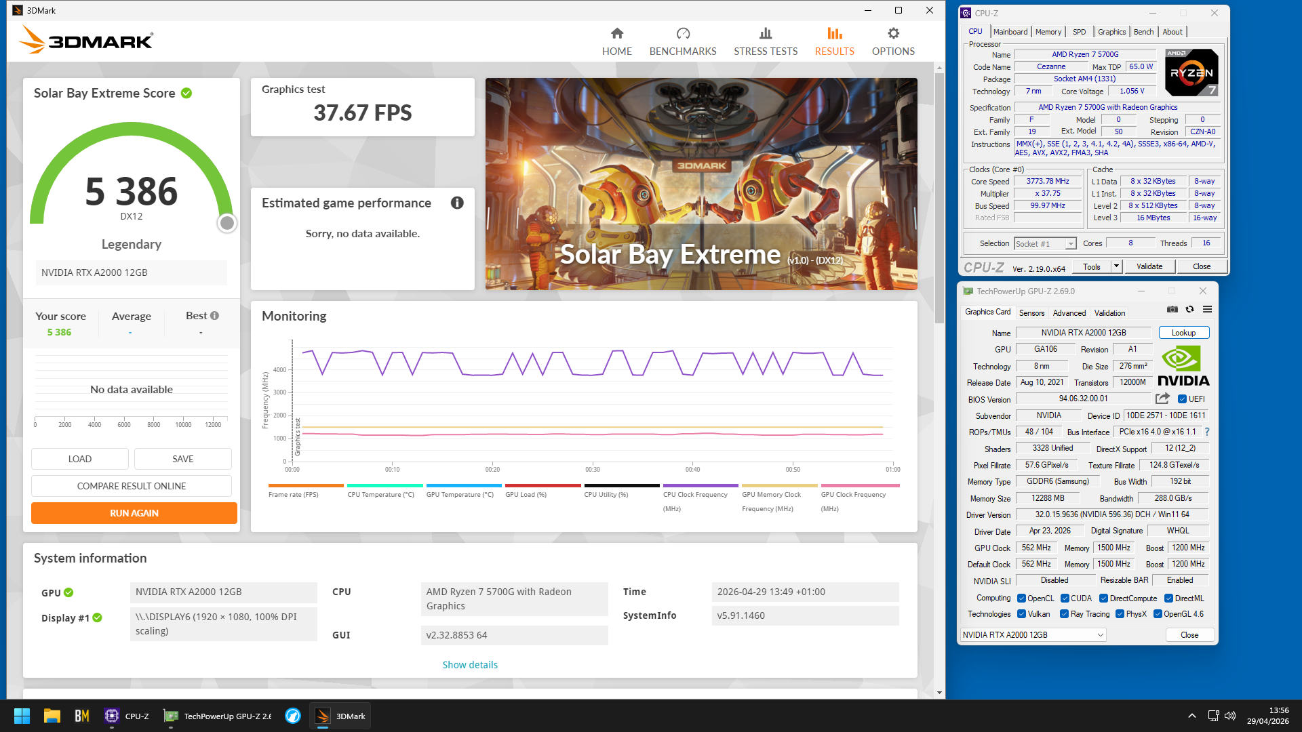Switch to the Sensors tab in GPU-Z
The height and width of the screenshot is (732, 1302).
(1031, 312)
